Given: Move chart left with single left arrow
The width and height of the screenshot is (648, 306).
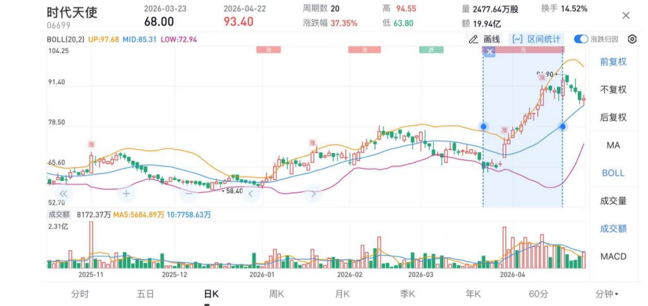Looking at the screenshot, I should pos(250,194).
